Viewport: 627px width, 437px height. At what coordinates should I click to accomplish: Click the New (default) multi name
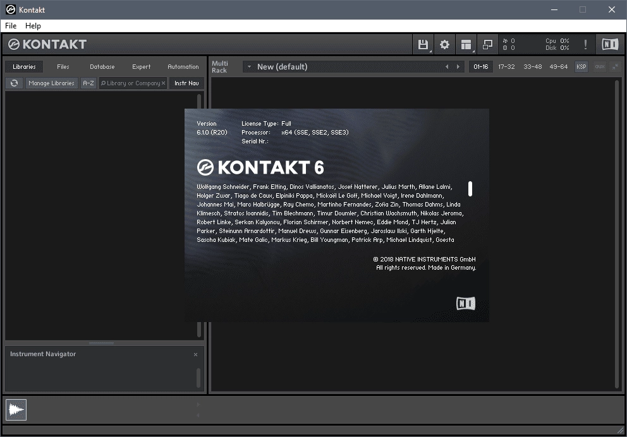pos(283,67)
